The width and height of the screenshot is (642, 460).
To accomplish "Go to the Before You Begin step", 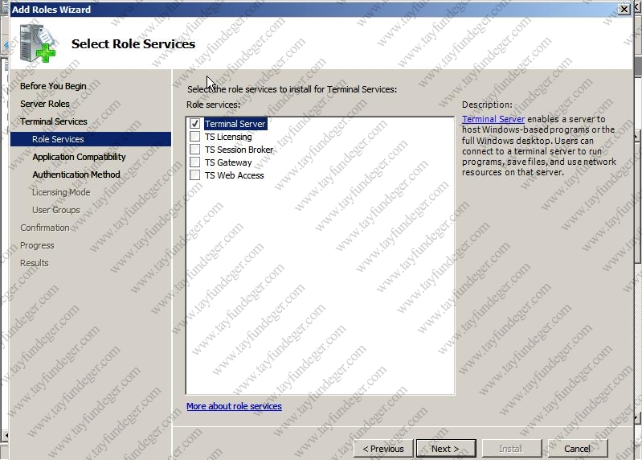I will click(x=53, y=86).
